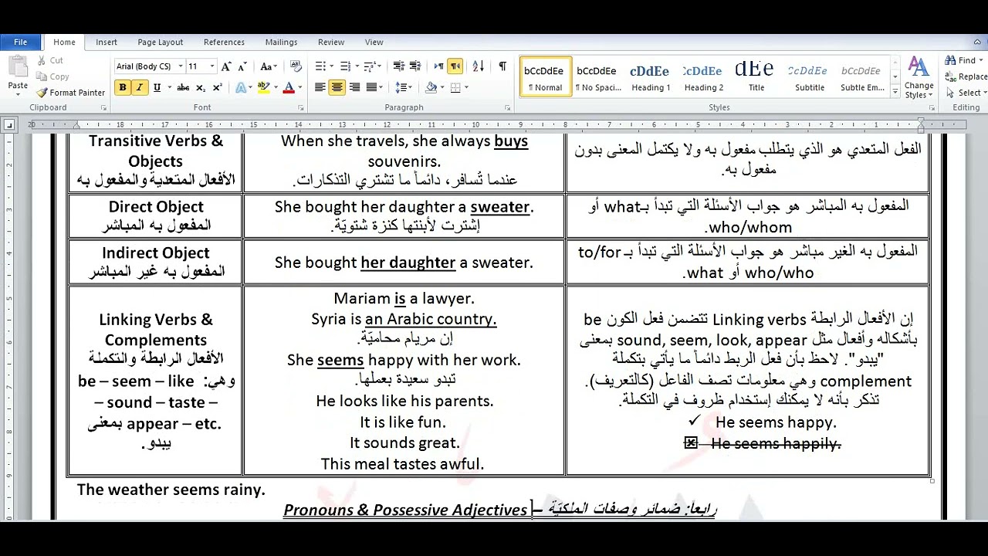The height and width of the screenshot is (556, 988).
Task: Apply the red font color
Action: point(289,87)
